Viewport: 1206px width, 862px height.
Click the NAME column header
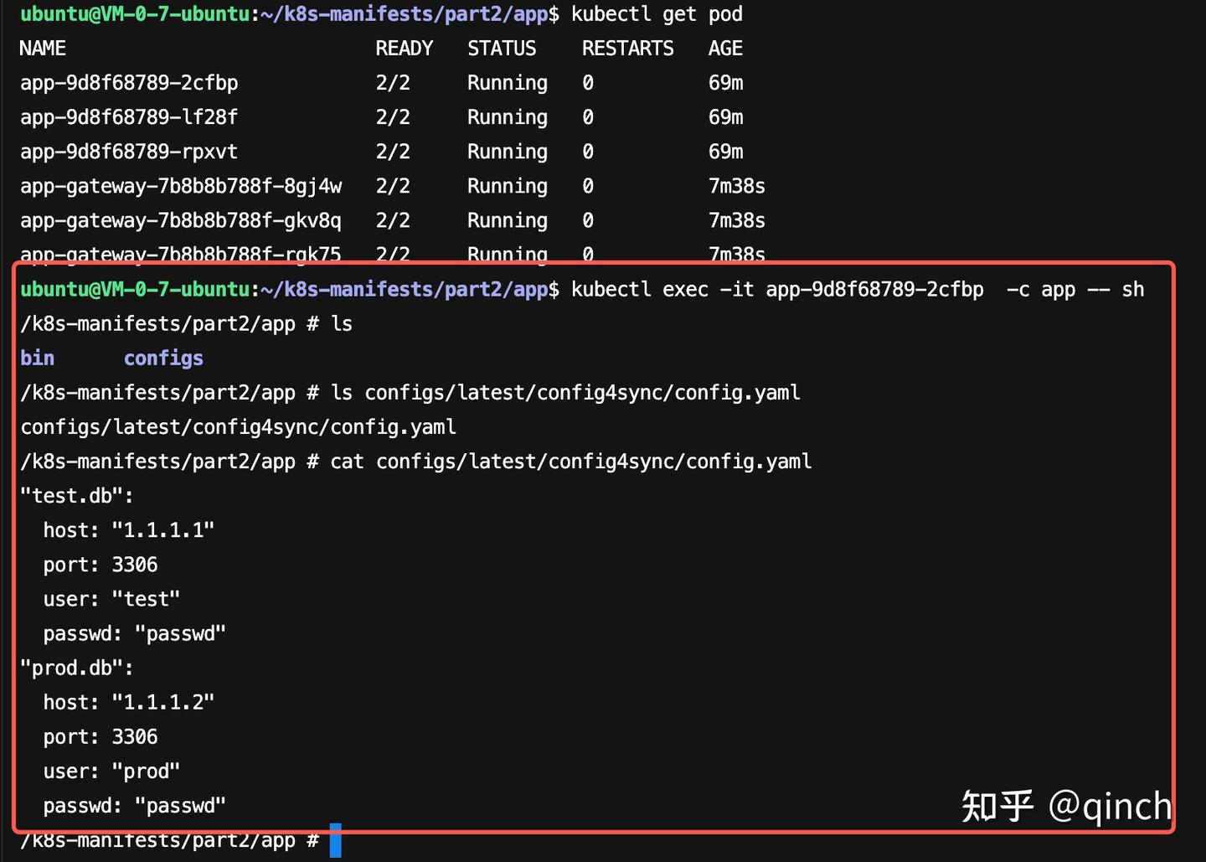(43, 49)
